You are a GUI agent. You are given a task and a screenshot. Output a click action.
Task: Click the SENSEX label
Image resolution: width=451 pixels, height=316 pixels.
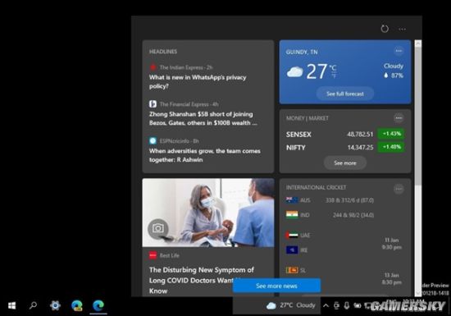[x=298, y=135]
